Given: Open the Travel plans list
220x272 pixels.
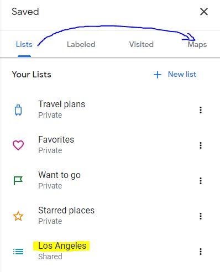Looking at the screenshot, I should 61,104.
